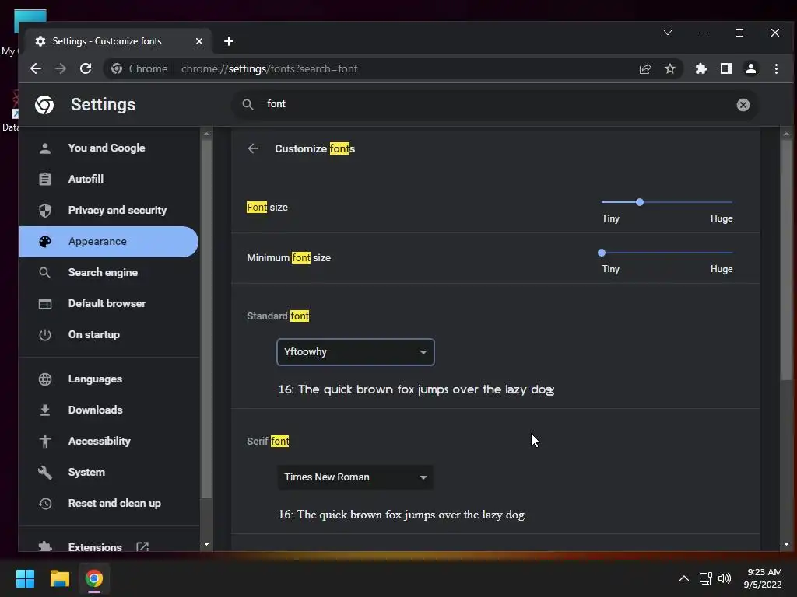Click the sidebar scroll down arrow
Image resolution: width=797 pixels, height=597 pixels.
click(206, 544)
